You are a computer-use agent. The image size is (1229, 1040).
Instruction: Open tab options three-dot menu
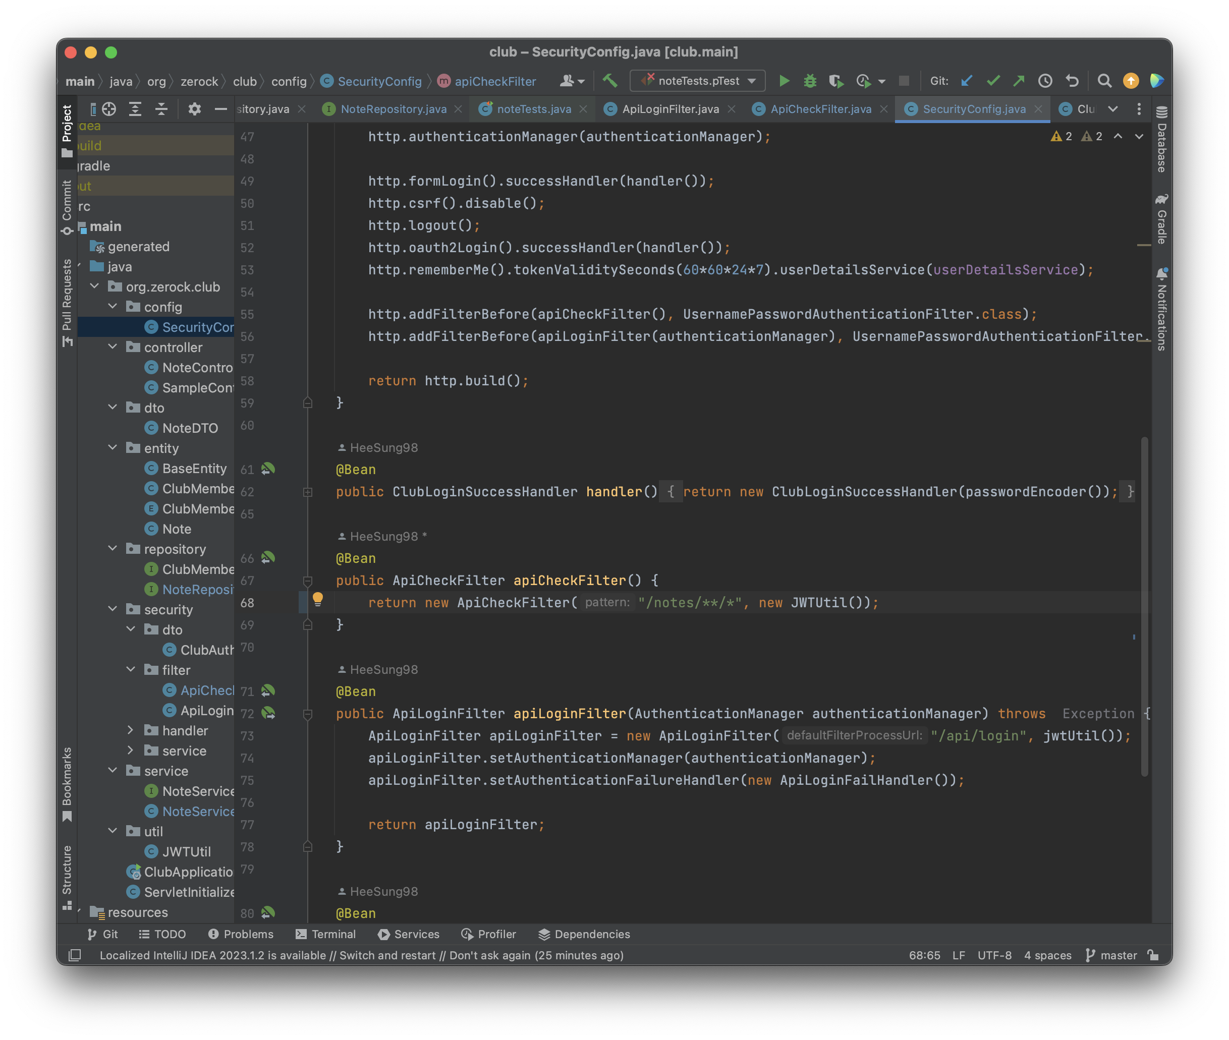point(1139,109)
